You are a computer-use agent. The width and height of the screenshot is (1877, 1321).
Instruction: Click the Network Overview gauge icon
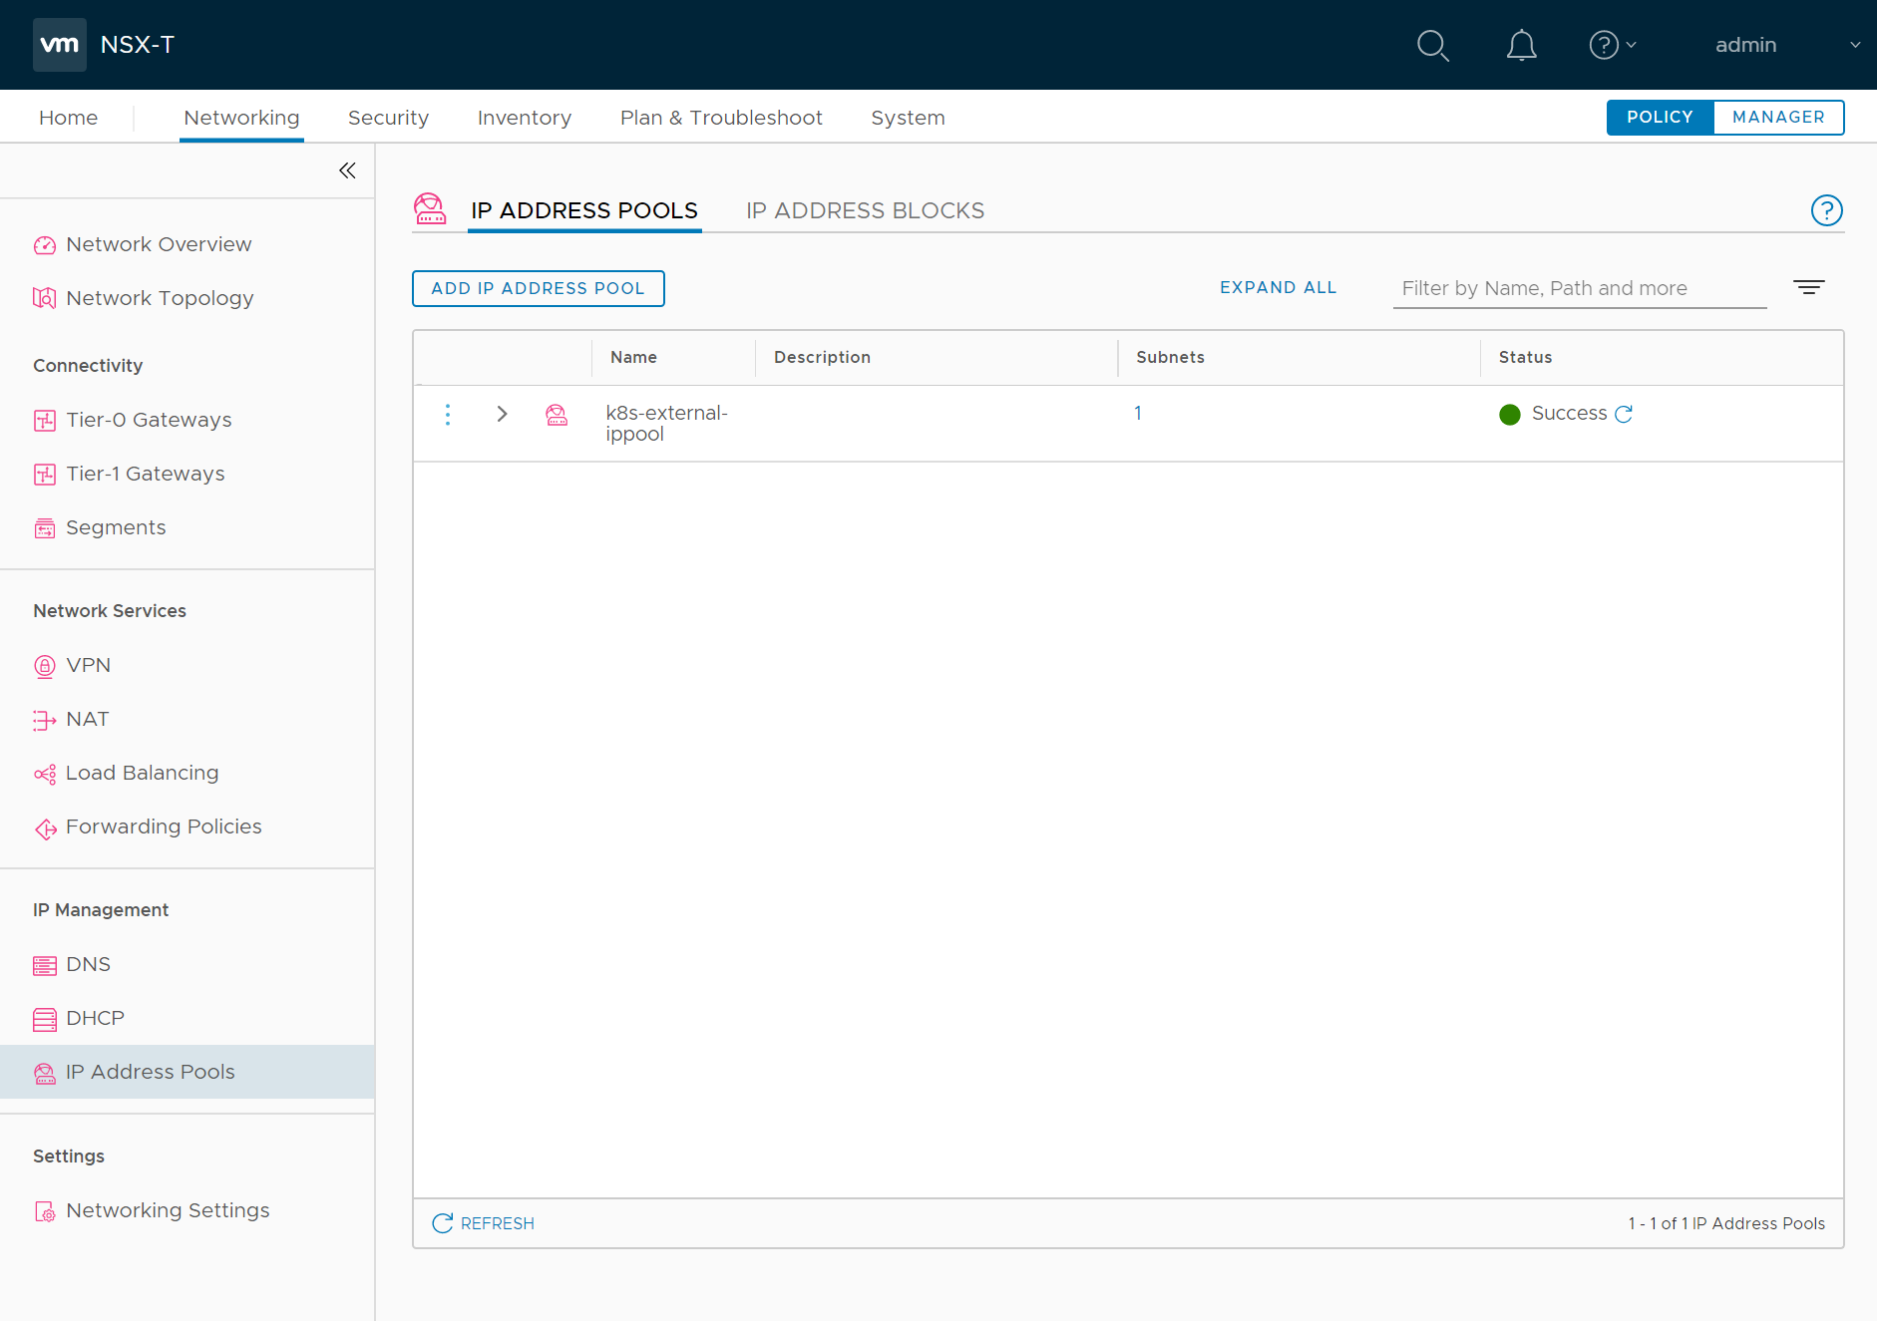coord(45,245)
